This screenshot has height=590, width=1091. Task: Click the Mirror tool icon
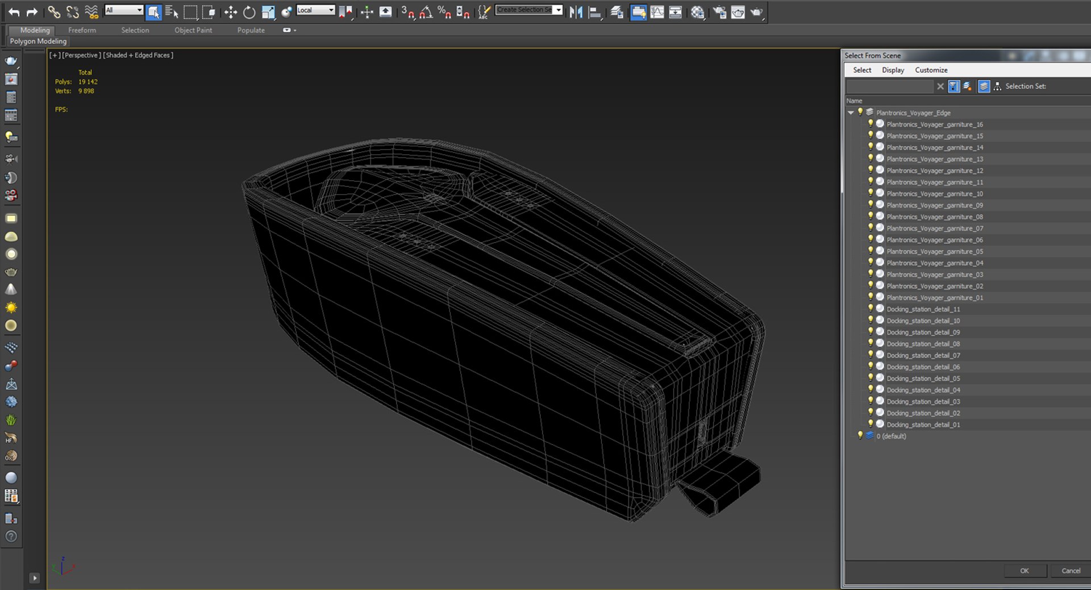(576, 12)
